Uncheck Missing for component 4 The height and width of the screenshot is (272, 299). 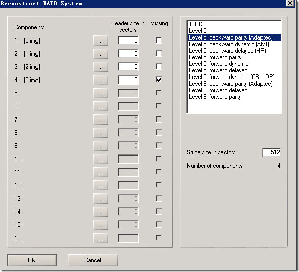point(159,80)
